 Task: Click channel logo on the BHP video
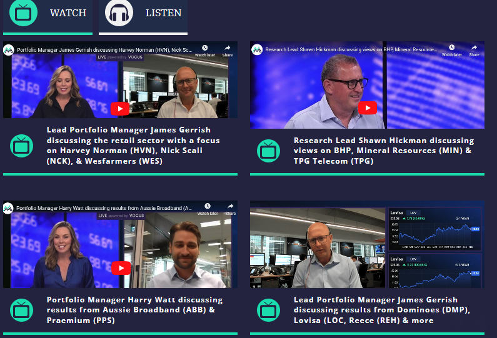[256, 49]
